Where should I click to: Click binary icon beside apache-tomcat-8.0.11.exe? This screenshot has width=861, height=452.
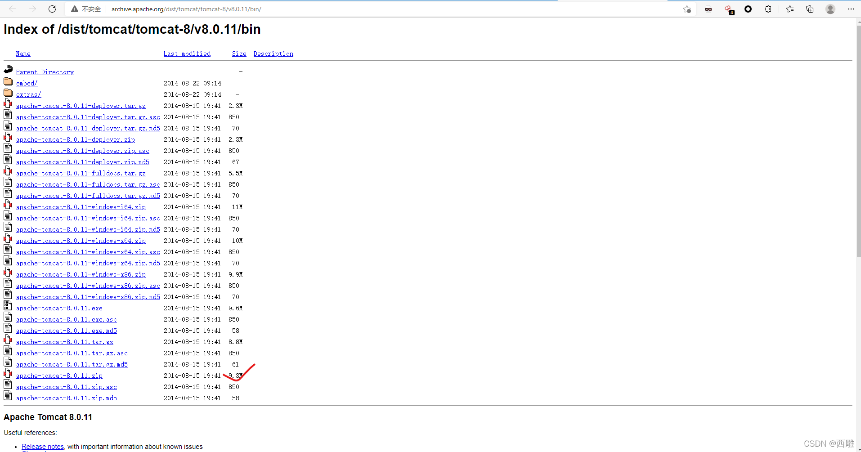tap(8, 306)
